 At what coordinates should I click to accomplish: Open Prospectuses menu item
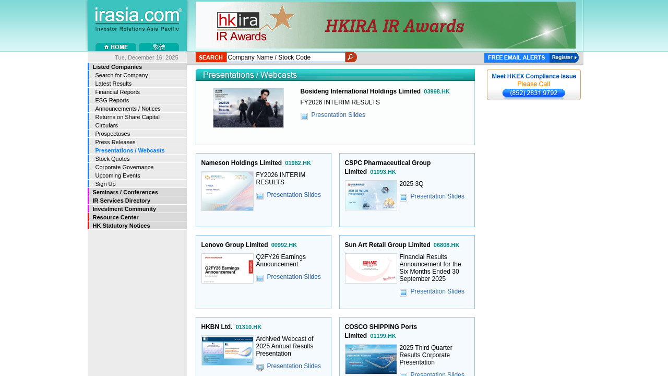click(137, 134)
